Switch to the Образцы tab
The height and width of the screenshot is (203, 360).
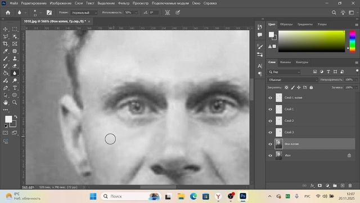pos(286,24)
